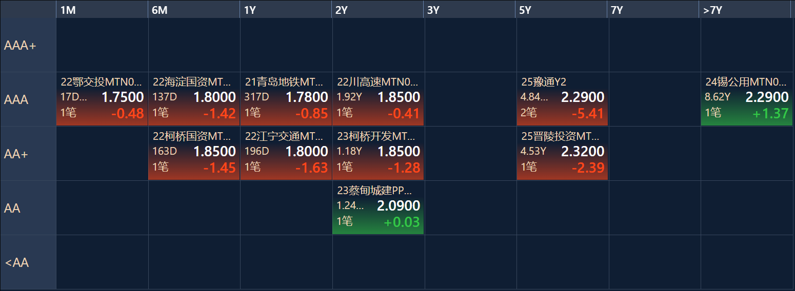This screenshot has width=795, height=291.
Task: Select the 22江宁交通MT bond cell
Action: pos(286,153)
